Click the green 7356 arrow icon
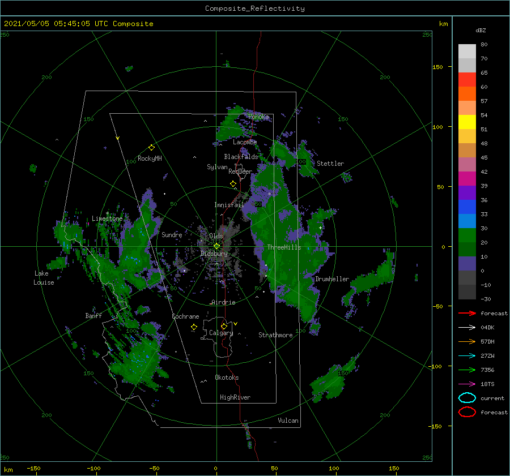 coord(467,370)
